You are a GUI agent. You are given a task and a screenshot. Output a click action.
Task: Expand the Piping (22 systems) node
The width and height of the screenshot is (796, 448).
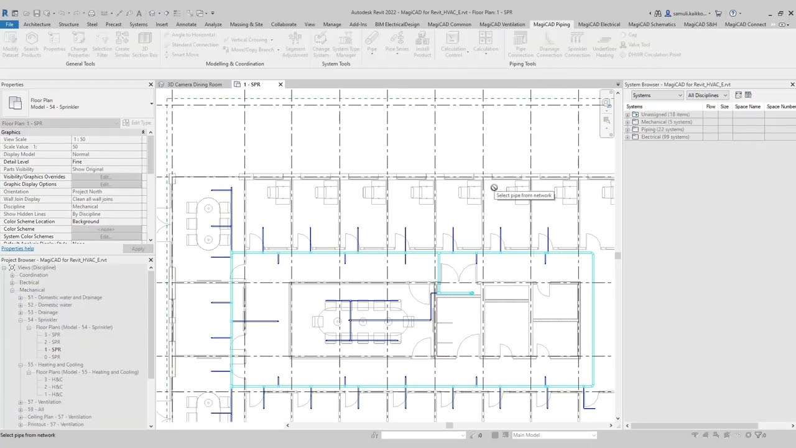click(627, 129)
